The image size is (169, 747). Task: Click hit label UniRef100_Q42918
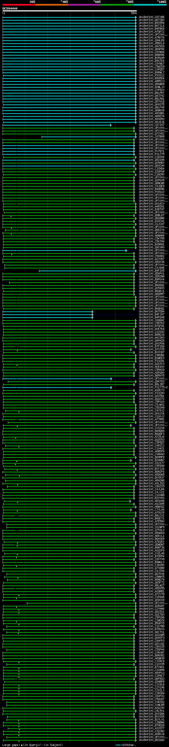[x=152, y=46]
